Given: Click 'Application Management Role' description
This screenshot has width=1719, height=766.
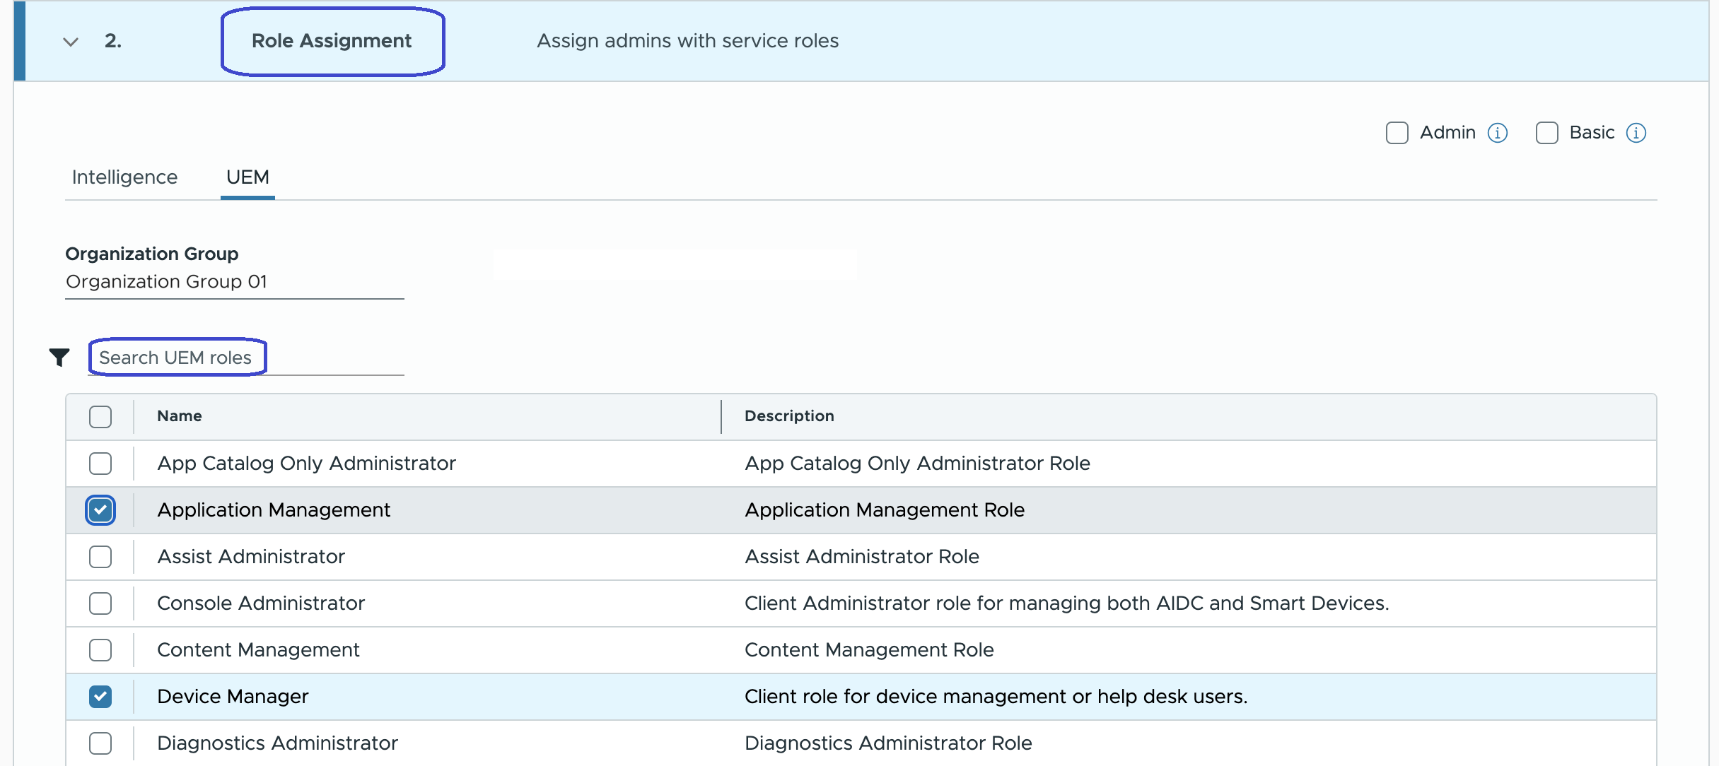Looking at the screenshot, I should tap(885, 510).
